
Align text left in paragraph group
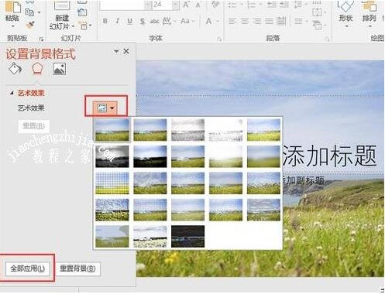(x=232, y=21)
